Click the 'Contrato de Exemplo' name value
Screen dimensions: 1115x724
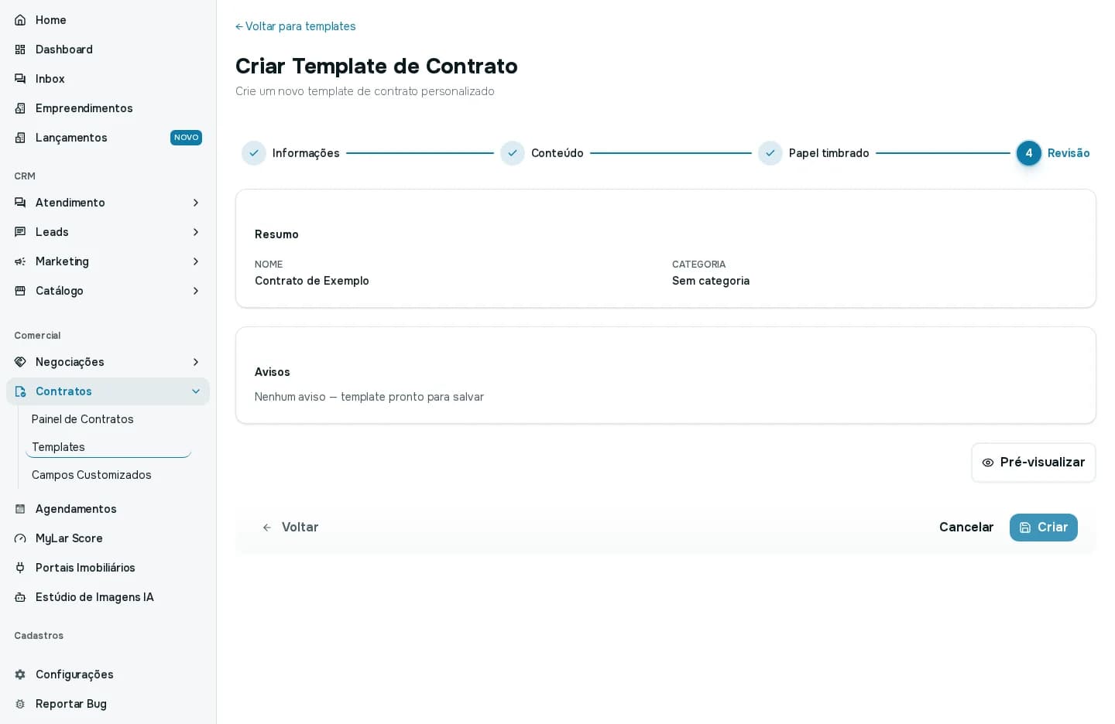click(312, 281)
